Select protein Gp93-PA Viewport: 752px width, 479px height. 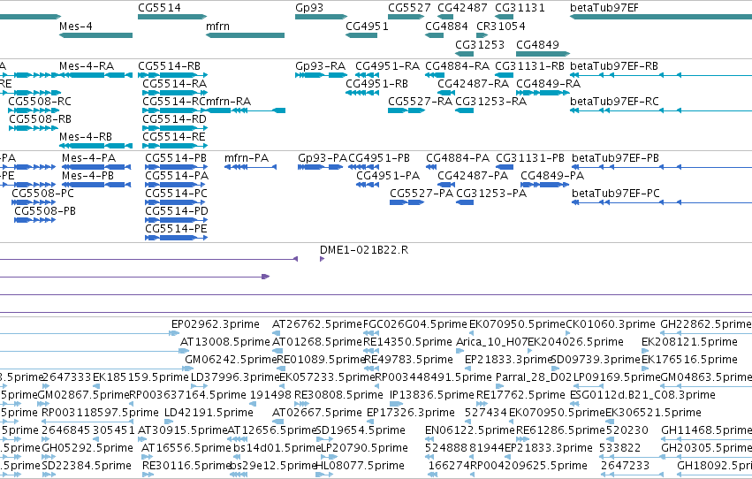coord(321,167)
